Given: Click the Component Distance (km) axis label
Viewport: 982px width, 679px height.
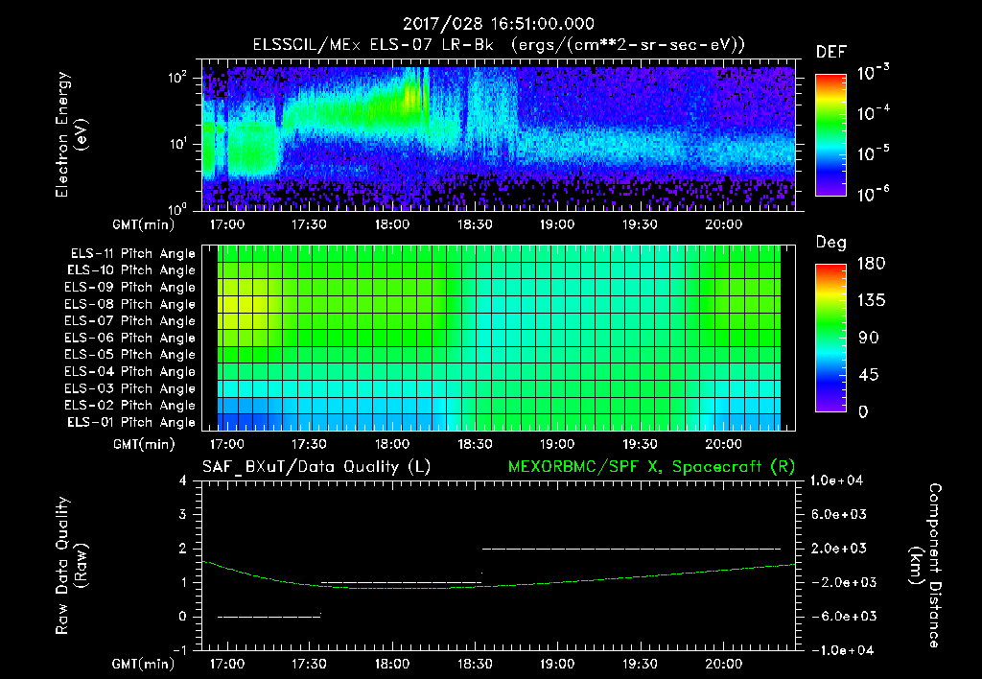Looking at the screenshot, I should [924, 566].
